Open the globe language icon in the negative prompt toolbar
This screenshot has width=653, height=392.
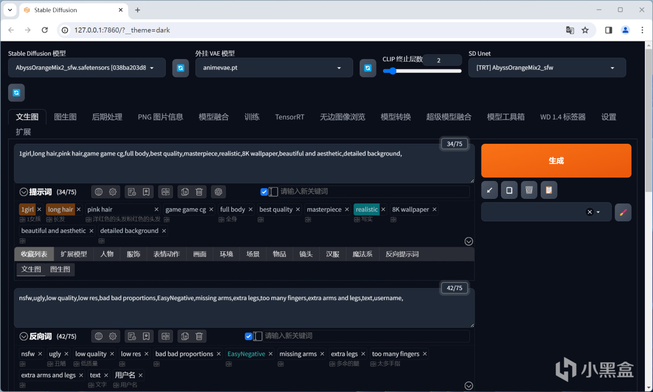pos(99,336)
